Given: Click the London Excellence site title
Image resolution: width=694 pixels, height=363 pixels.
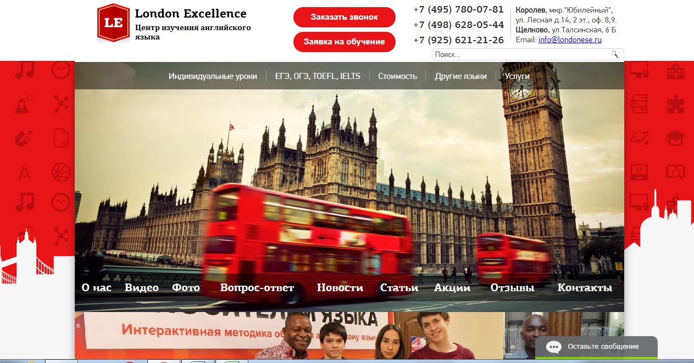Looking at the screenshot, I should (x=191, y=14).
